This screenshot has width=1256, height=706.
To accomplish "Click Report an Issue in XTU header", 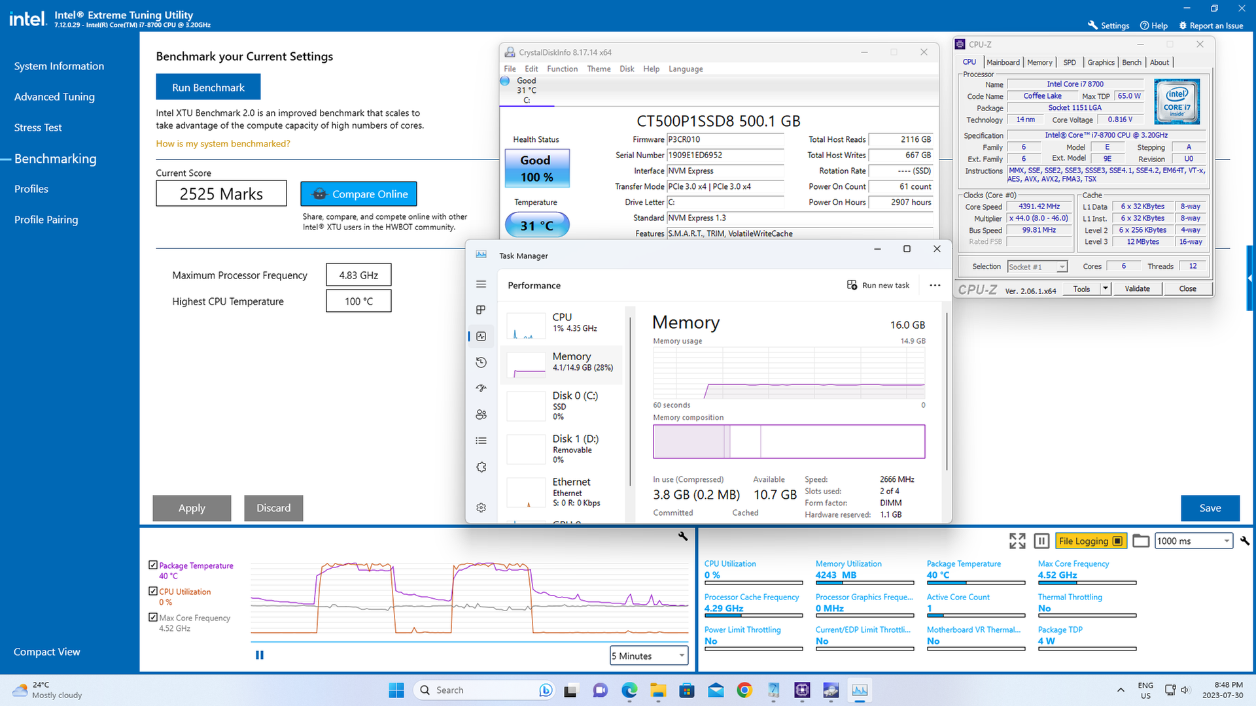I will point(1211,25).
